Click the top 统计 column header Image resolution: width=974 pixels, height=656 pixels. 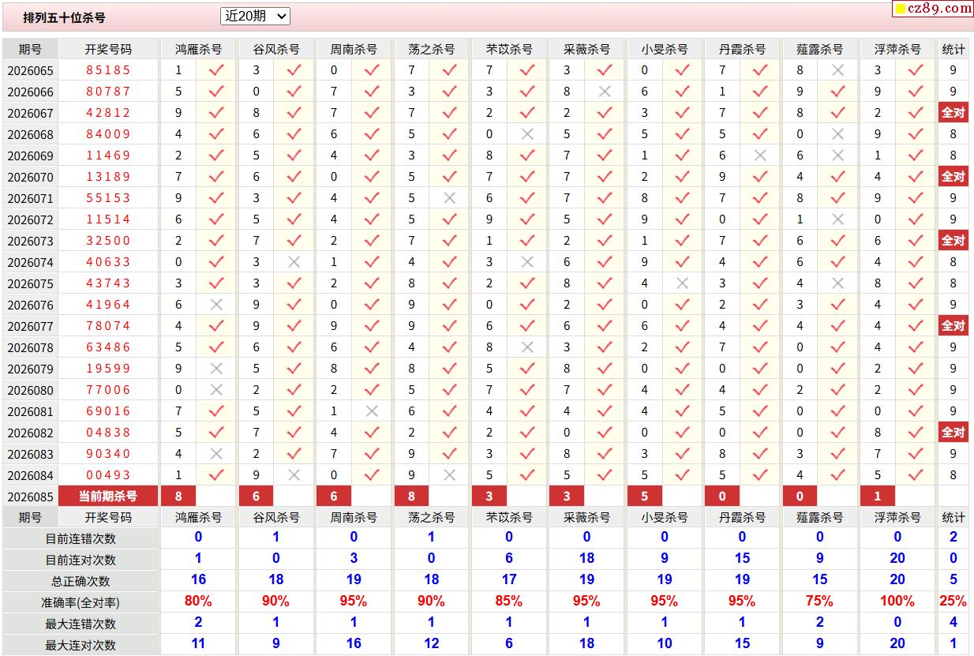coord(953,49)
